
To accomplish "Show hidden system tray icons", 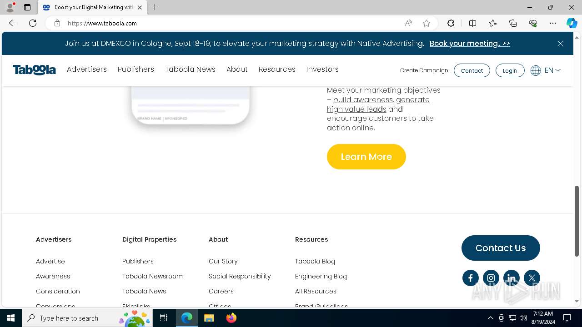I will (491, 318).
